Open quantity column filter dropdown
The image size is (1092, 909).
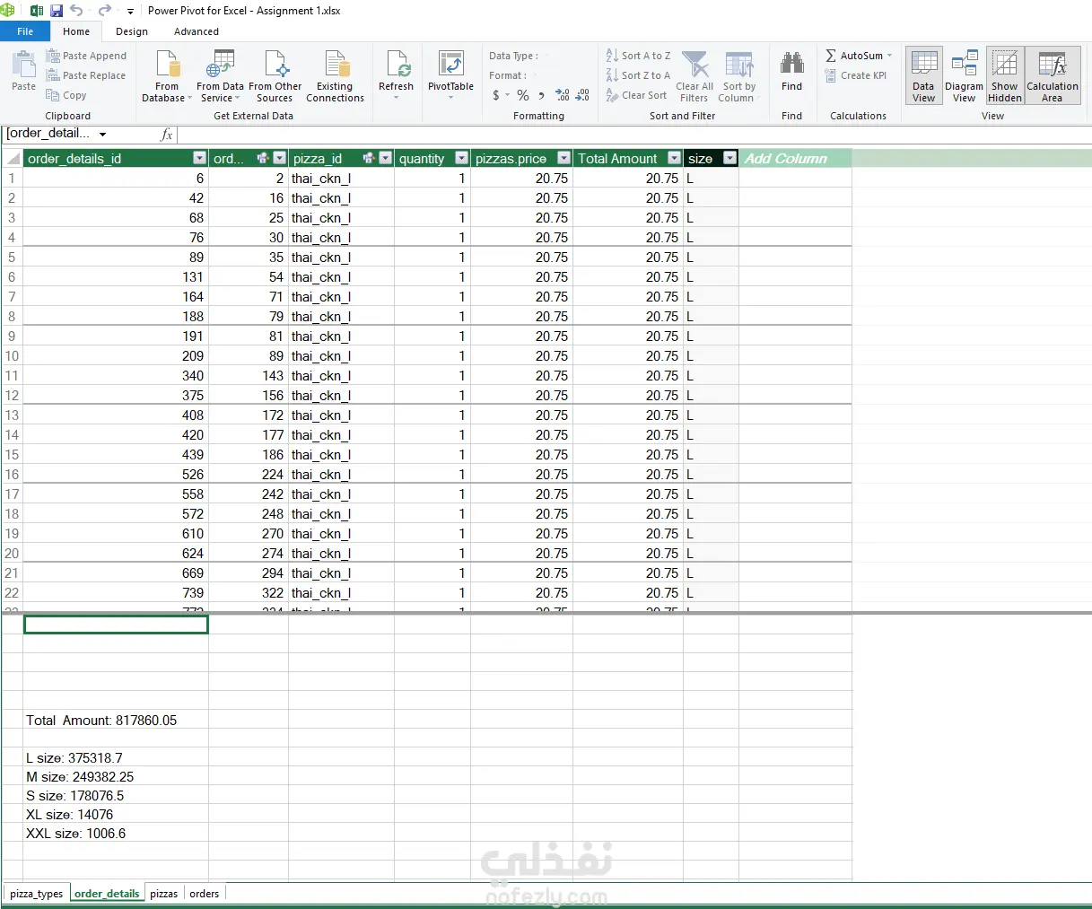pyautogui.click(x=462, y=158)
